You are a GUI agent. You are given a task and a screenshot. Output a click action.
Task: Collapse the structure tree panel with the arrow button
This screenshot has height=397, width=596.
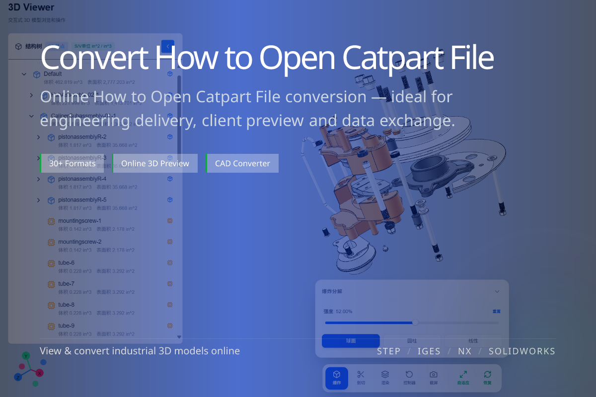click(168, 46)
